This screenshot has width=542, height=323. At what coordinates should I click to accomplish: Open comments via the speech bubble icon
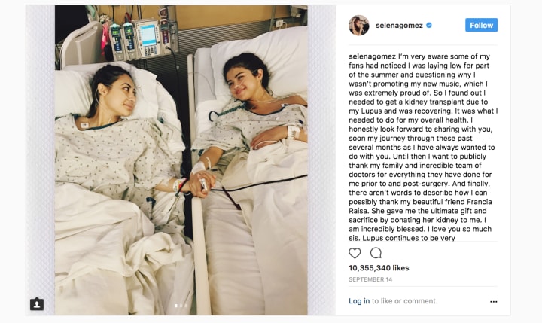click(x=376, y=253)
